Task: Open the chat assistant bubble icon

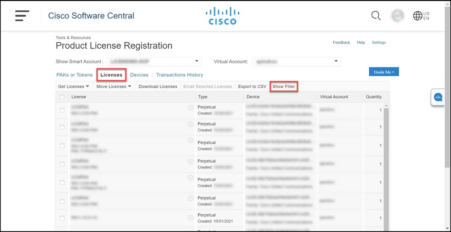Action: (438, 97)
